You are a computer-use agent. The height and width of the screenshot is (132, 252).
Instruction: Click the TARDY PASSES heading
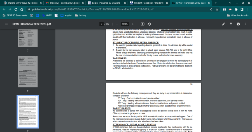pyautogui.click(x=122, y=108)
